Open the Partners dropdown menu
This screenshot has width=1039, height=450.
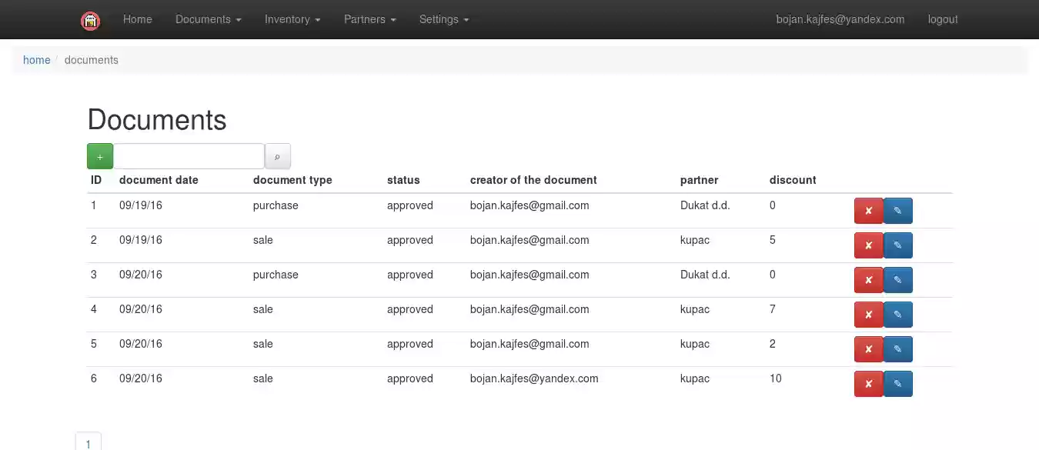[369, 19]
